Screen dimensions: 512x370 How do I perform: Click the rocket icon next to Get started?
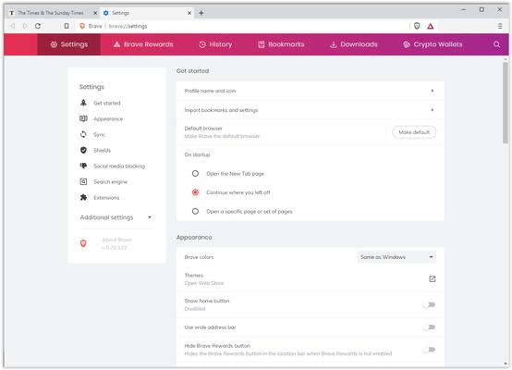(x=83, y=103)
